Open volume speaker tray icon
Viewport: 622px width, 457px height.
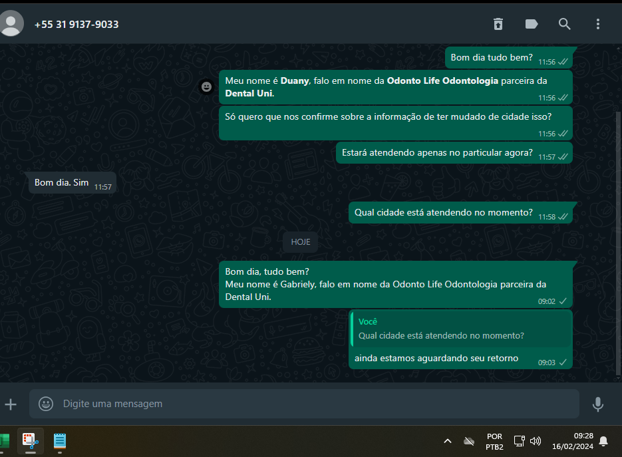536,441
